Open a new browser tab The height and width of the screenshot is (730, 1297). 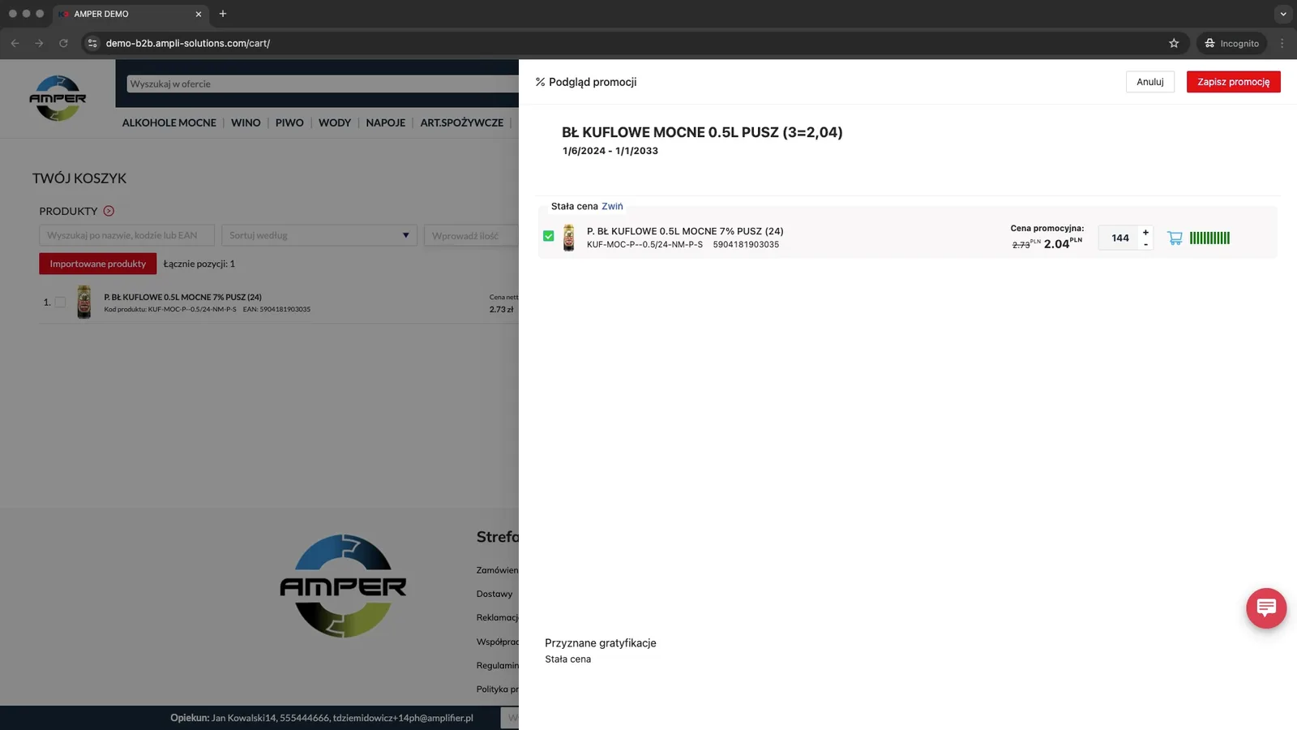[223, 14]
